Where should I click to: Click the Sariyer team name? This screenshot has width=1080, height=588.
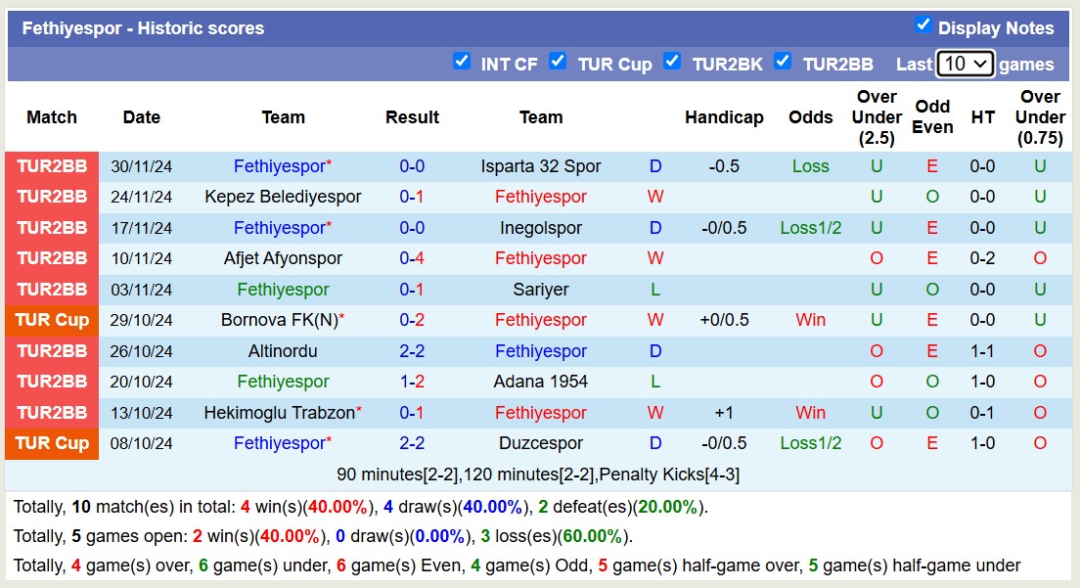click(541, 290)
